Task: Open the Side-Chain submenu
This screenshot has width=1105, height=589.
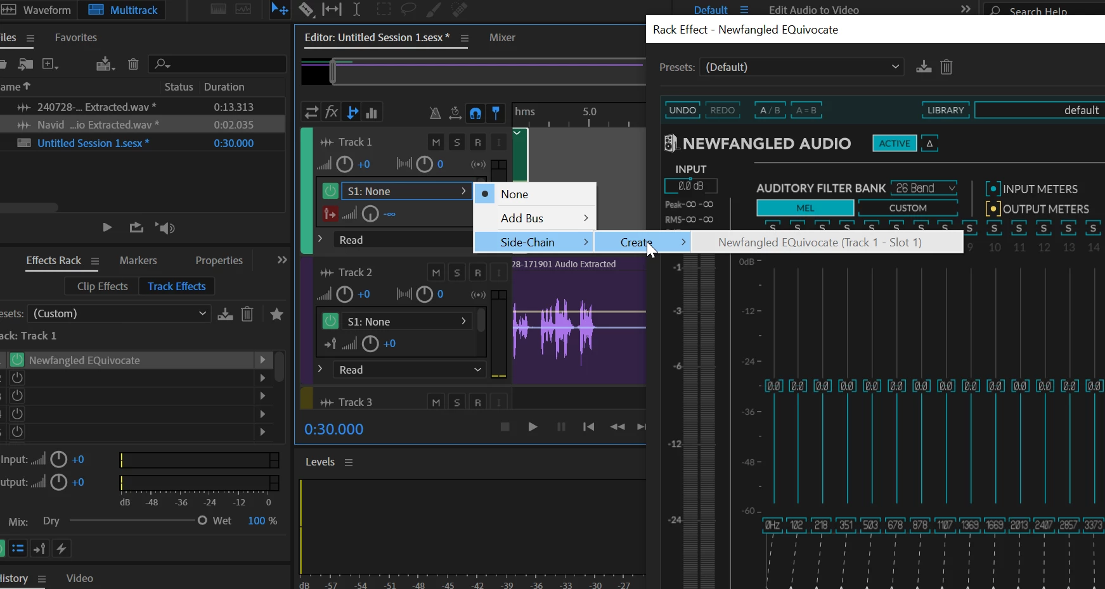Action: click(x=534, y=242)
